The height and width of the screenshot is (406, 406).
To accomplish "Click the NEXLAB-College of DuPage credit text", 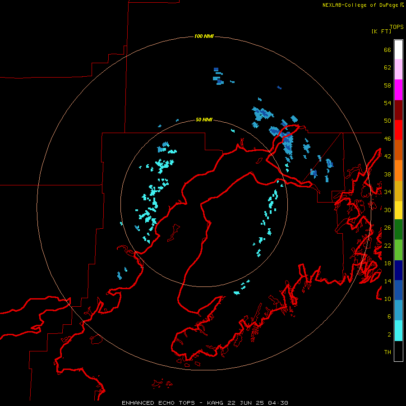I will tap(360, 5).
